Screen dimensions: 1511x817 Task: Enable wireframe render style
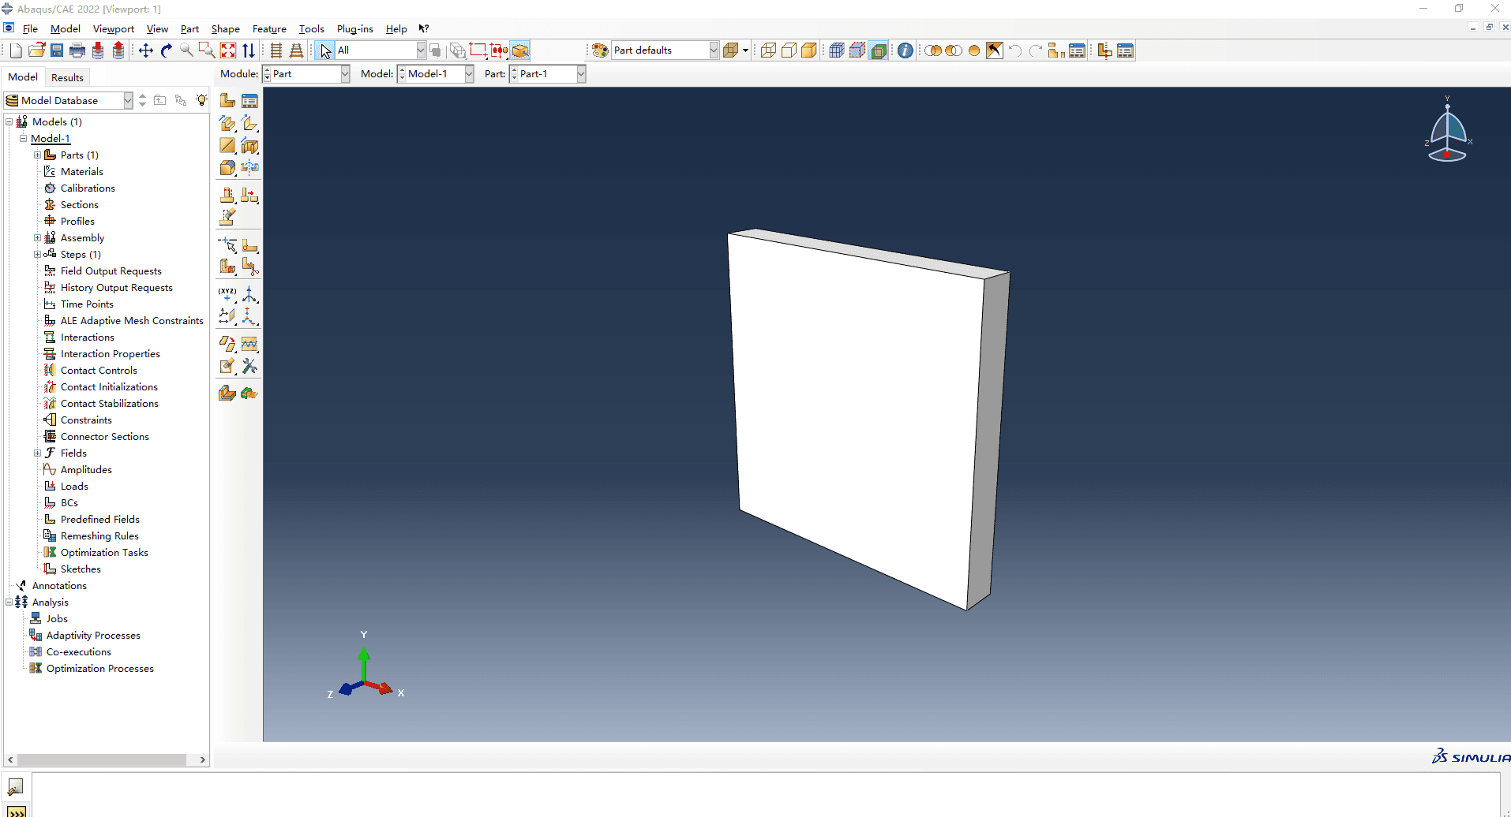768,50
